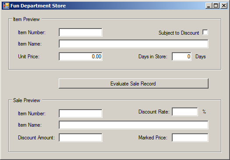Click the Subject to Discount label

click(x=179, y=33)
